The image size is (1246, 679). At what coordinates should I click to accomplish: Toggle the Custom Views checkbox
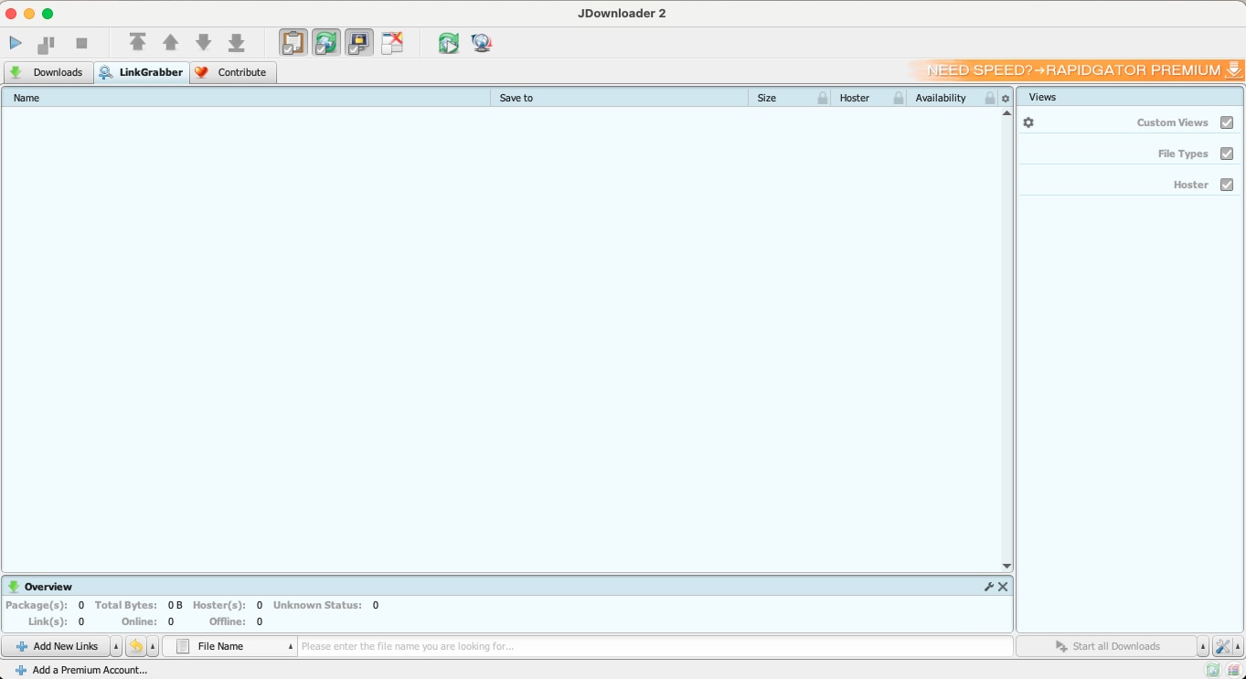pos(1227,122)
